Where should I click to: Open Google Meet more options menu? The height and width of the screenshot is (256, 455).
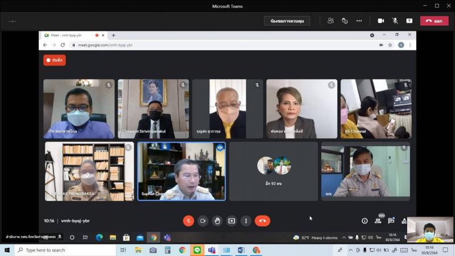click(x=246, y=221)
